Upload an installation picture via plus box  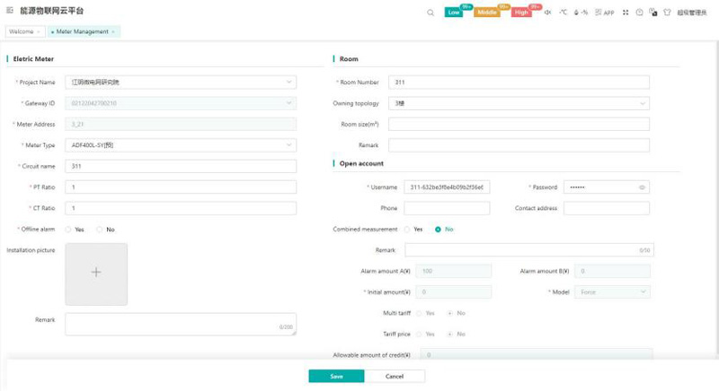click(96, 273)
